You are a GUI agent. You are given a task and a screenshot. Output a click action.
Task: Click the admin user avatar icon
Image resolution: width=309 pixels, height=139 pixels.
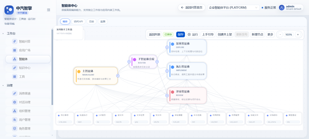tap(282, 8)
